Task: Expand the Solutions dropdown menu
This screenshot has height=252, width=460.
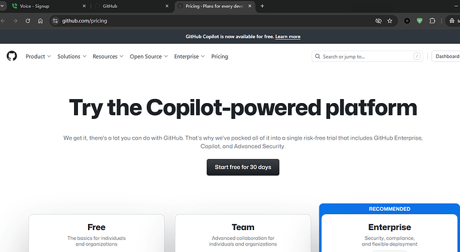Action: [72, 57]
